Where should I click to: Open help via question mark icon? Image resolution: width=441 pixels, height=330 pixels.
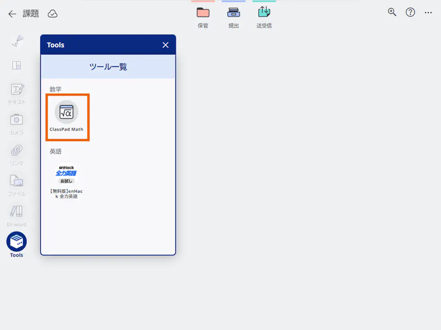tap(410, 12)
